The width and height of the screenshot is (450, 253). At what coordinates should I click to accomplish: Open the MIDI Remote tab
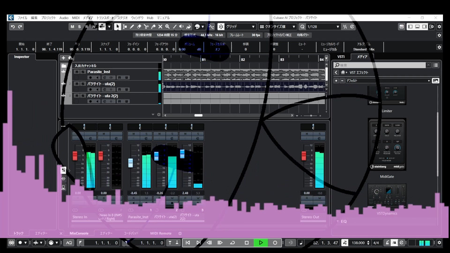click(x=161, y=233)
